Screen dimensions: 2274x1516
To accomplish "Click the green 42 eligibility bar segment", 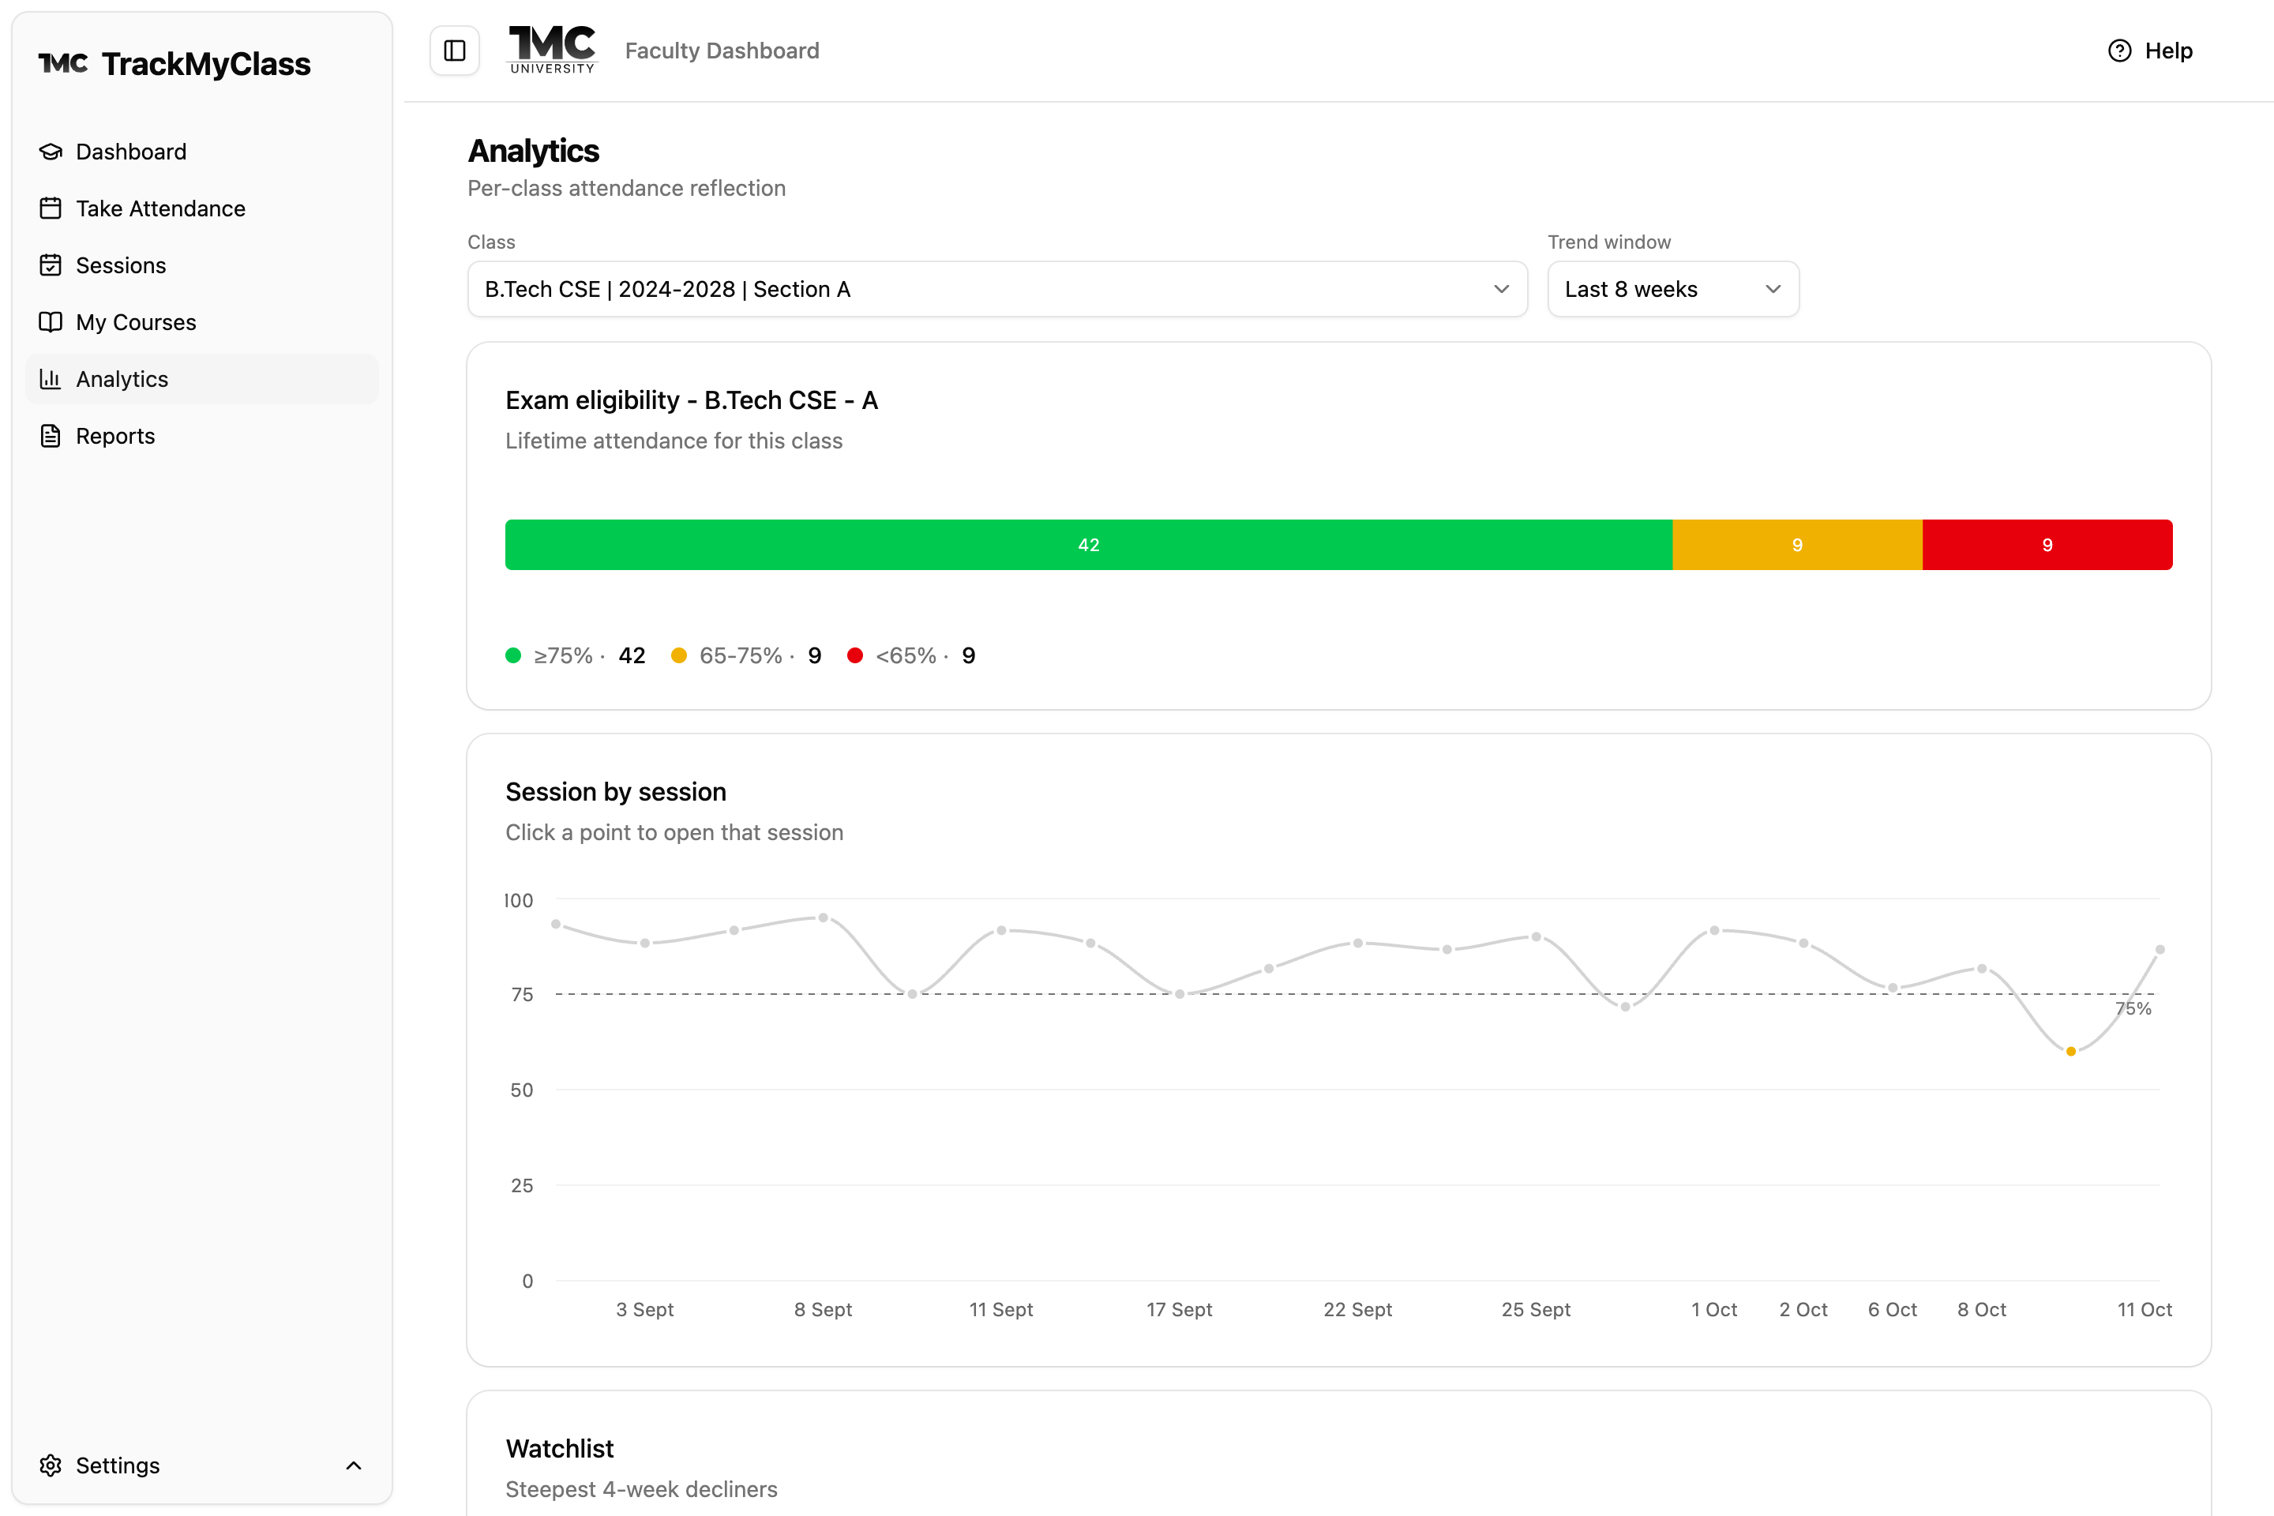I will (1089, 544).
